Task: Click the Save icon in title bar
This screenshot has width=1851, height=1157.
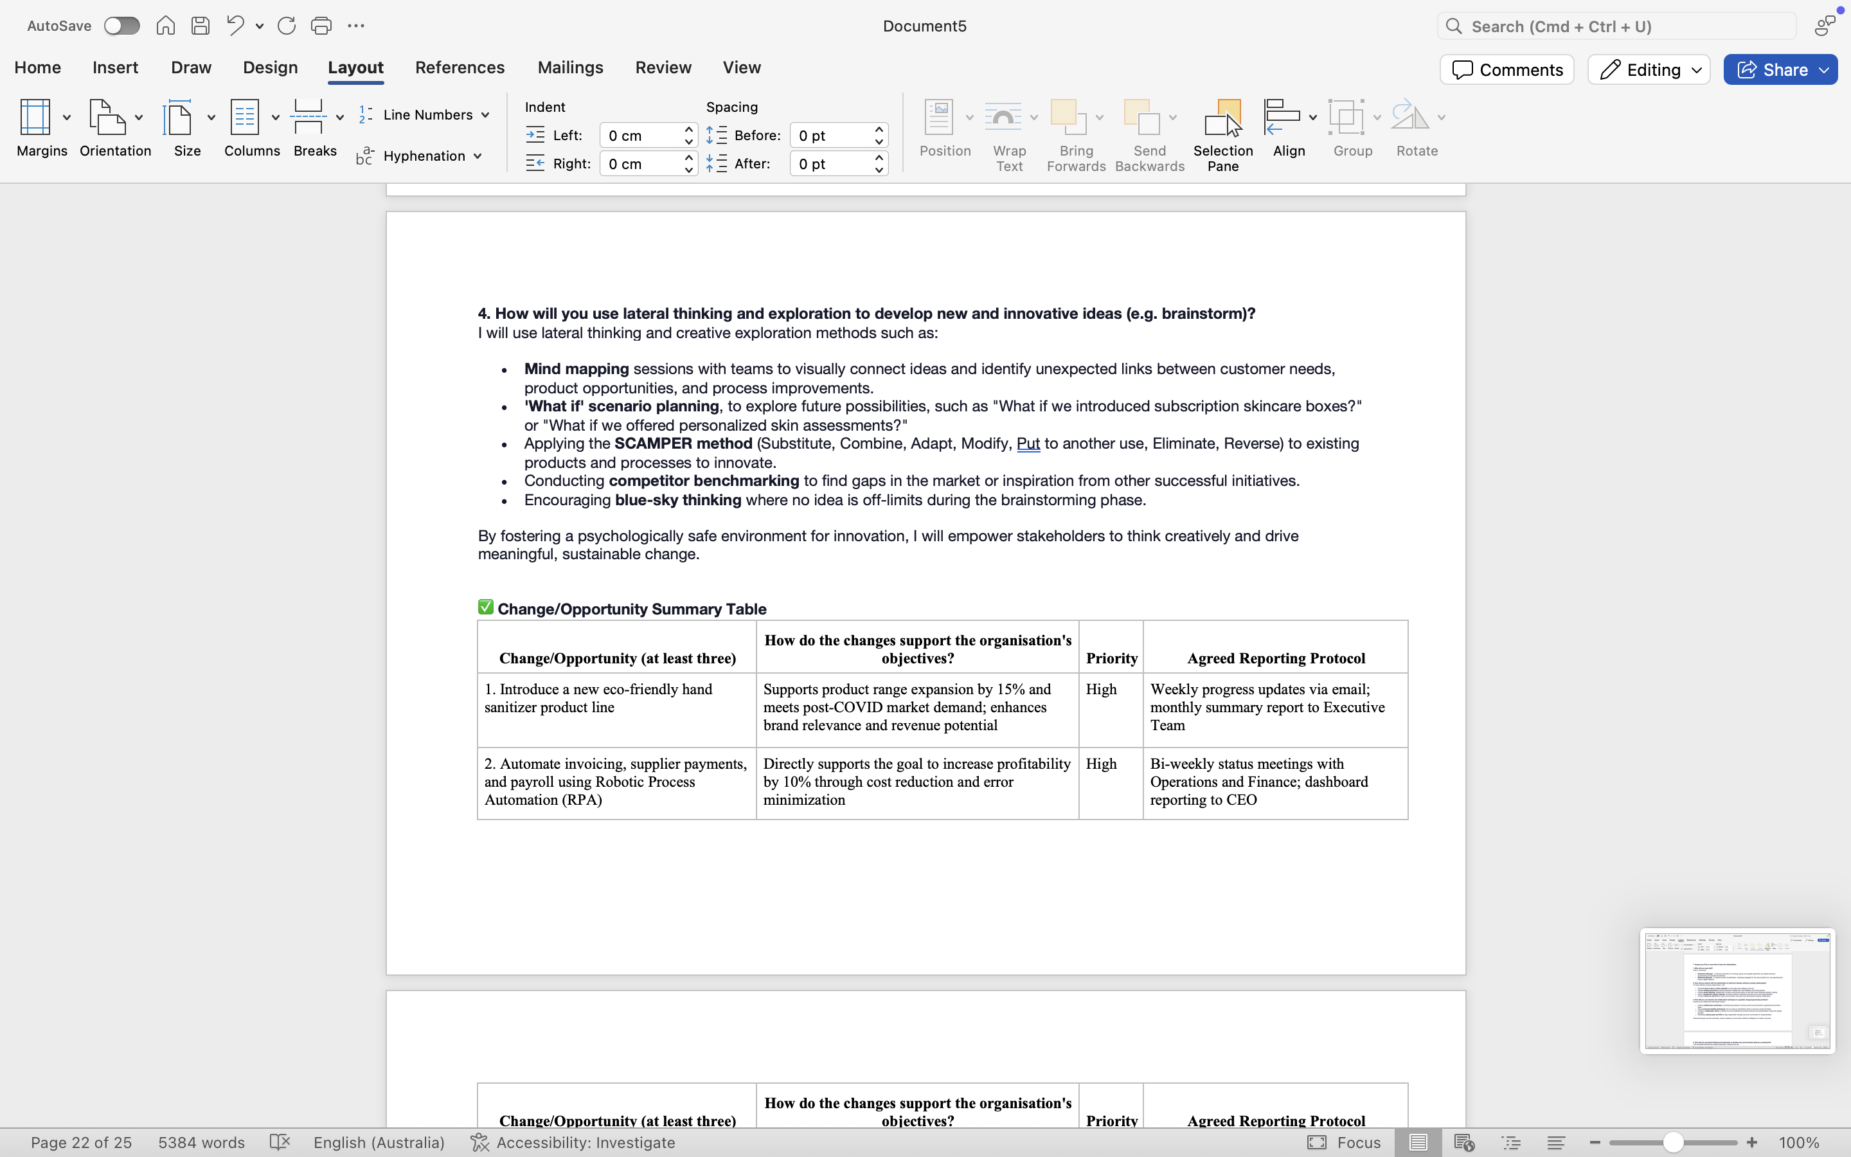Action: coord(201,26)
